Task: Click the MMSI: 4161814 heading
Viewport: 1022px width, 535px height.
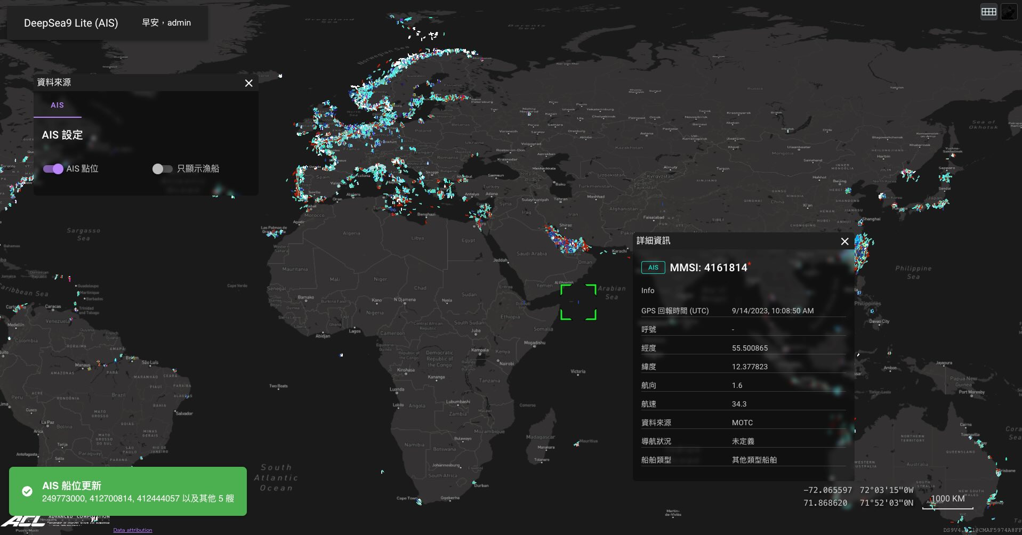Action: (x=709, y=267)
